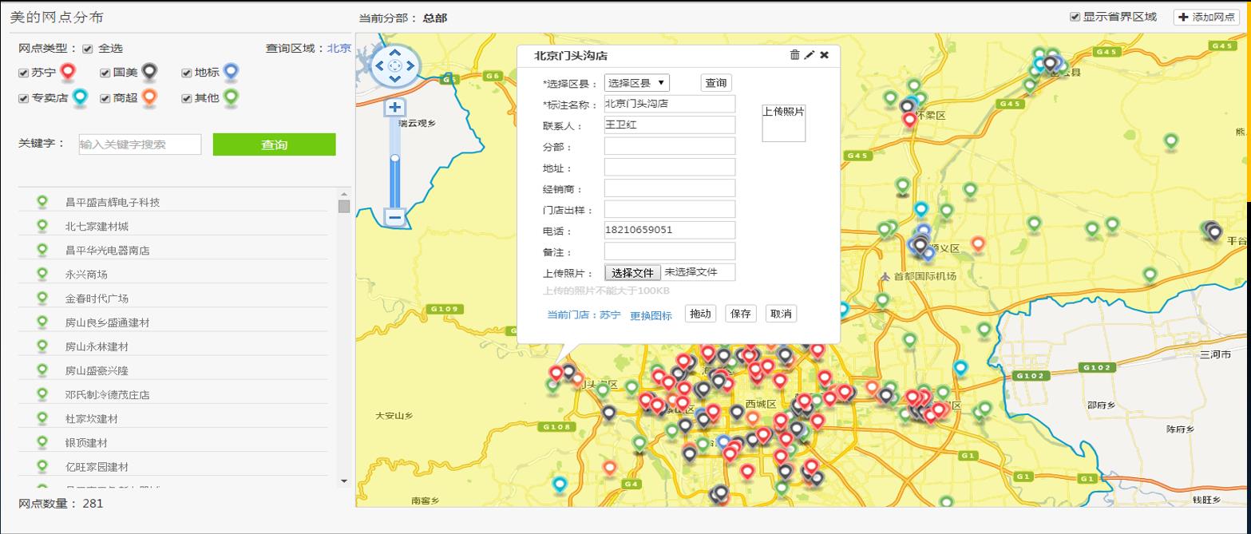Viewport: 1251px width, 534px height.
Task: Toggle the 显示省界区域 checkbox
Action: click(x=1075, y=17)
